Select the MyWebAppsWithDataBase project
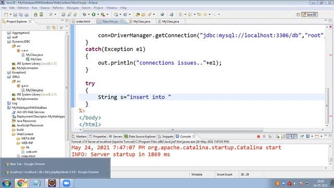The image size is (334, 188). [x=29, y=108]
